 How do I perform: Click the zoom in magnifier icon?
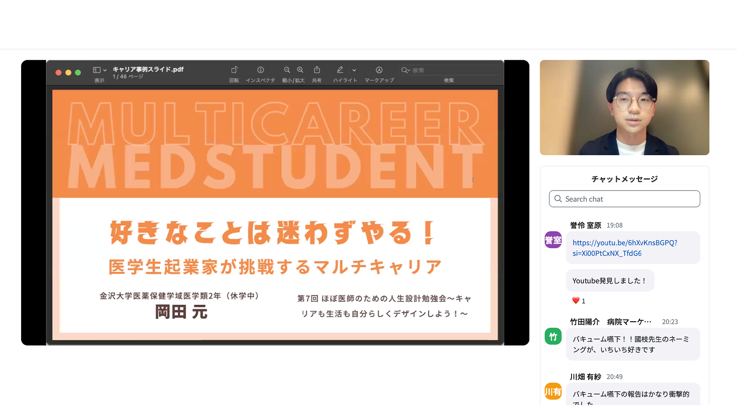click(x=300, y=70)
